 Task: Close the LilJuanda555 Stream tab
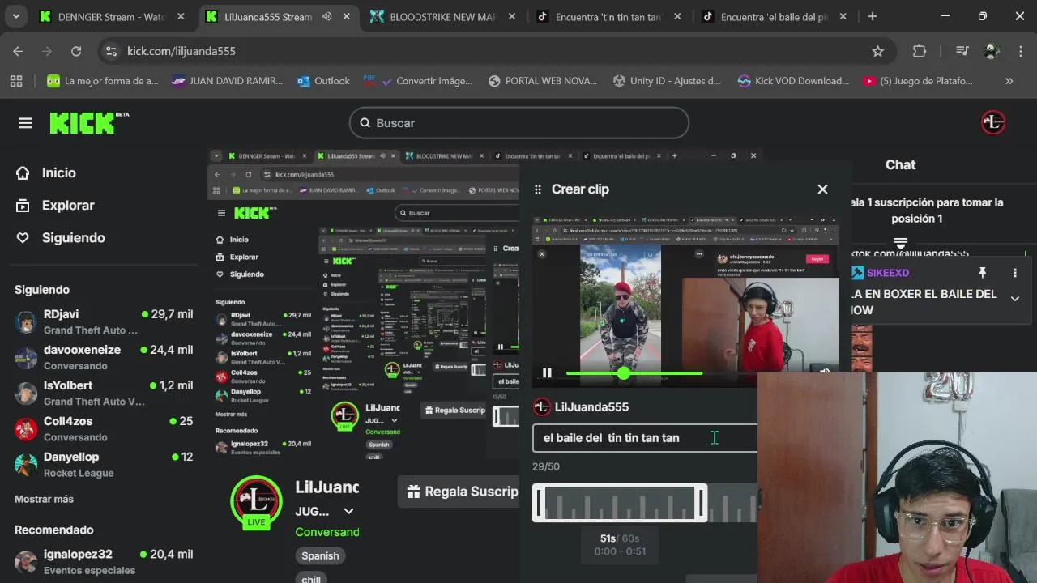coord(347,16)
